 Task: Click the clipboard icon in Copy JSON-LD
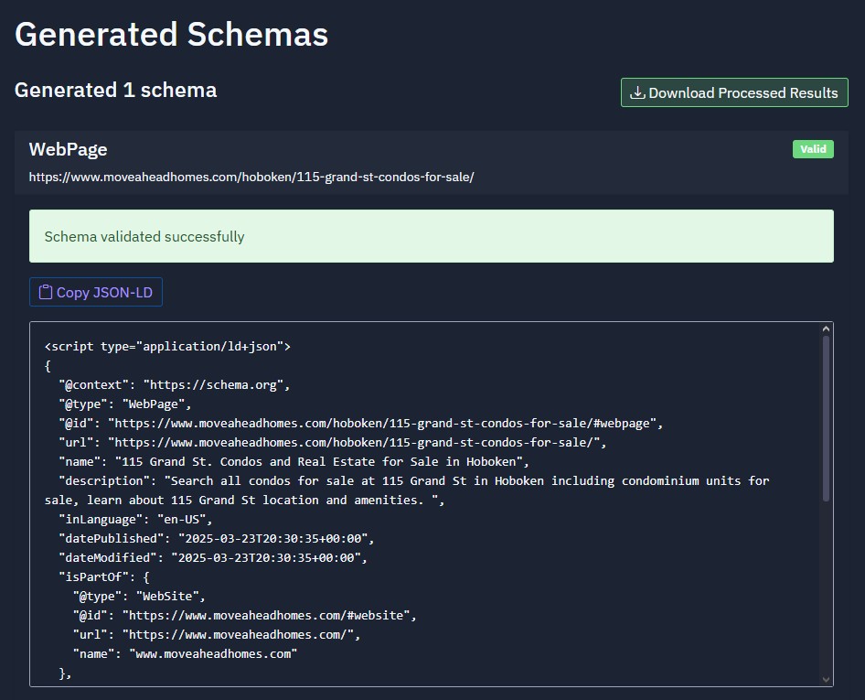tap(45, 292)
